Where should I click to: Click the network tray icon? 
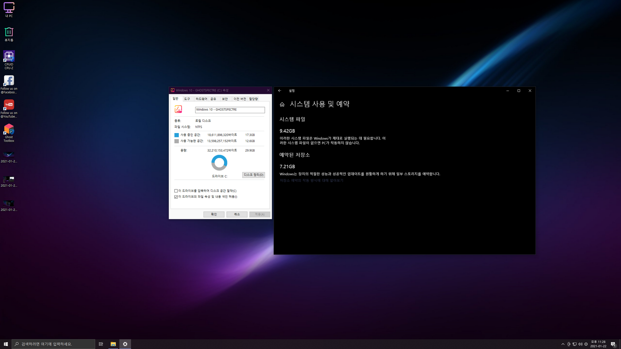click(x=575, y=344)
